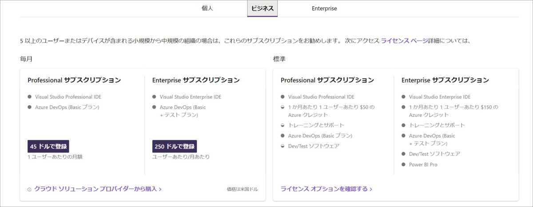The width and height of the screenshot is (533, 207).
Task: Click トレーニングとサポート in standard Professional list
Action: pyautogui.click(x=316, y=125)
